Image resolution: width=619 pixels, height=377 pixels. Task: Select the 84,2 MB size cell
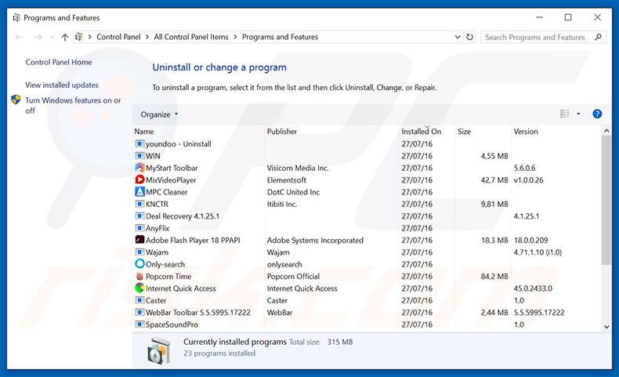click(x=494, y=277)
